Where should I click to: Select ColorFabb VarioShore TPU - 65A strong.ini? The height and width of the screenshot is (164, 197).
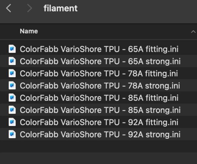(x=98, y=61)
